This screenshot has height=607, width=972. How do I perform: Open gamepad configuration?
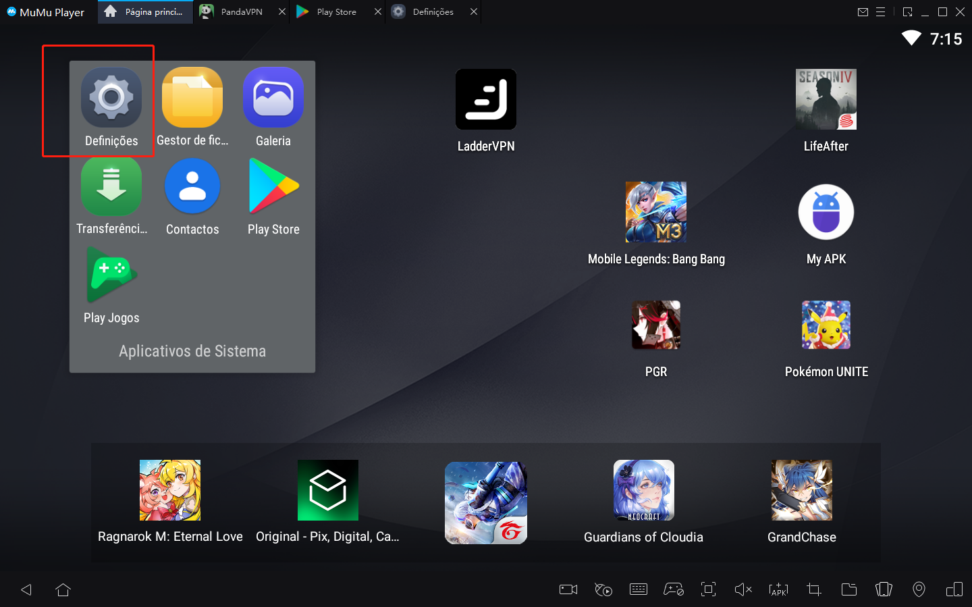[674, 589]
